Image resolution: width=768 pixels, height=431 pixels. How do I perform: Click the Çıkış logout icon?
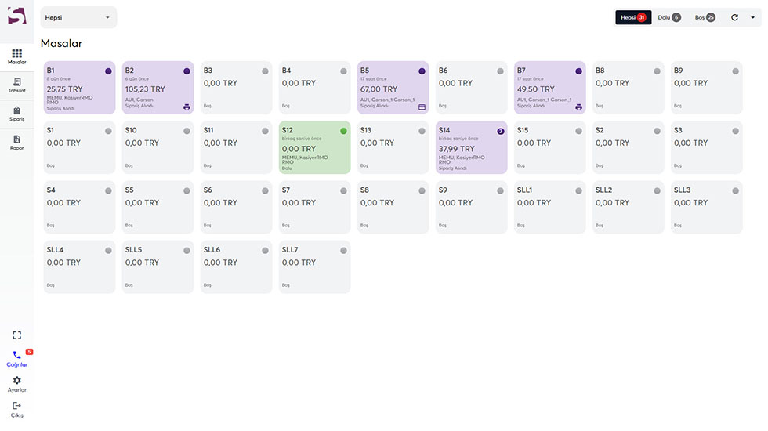coord(16,406)
